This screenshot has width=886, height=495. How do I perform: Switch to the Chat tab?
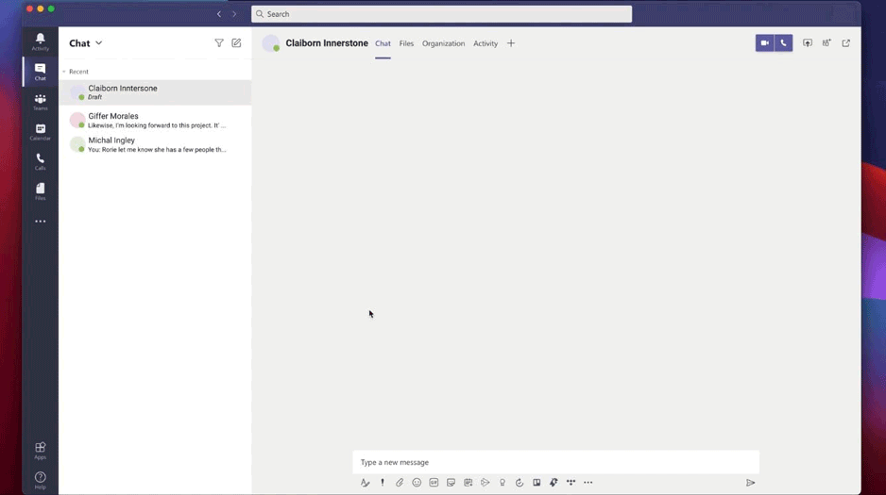pyautogui.click(x=383, y=43)
